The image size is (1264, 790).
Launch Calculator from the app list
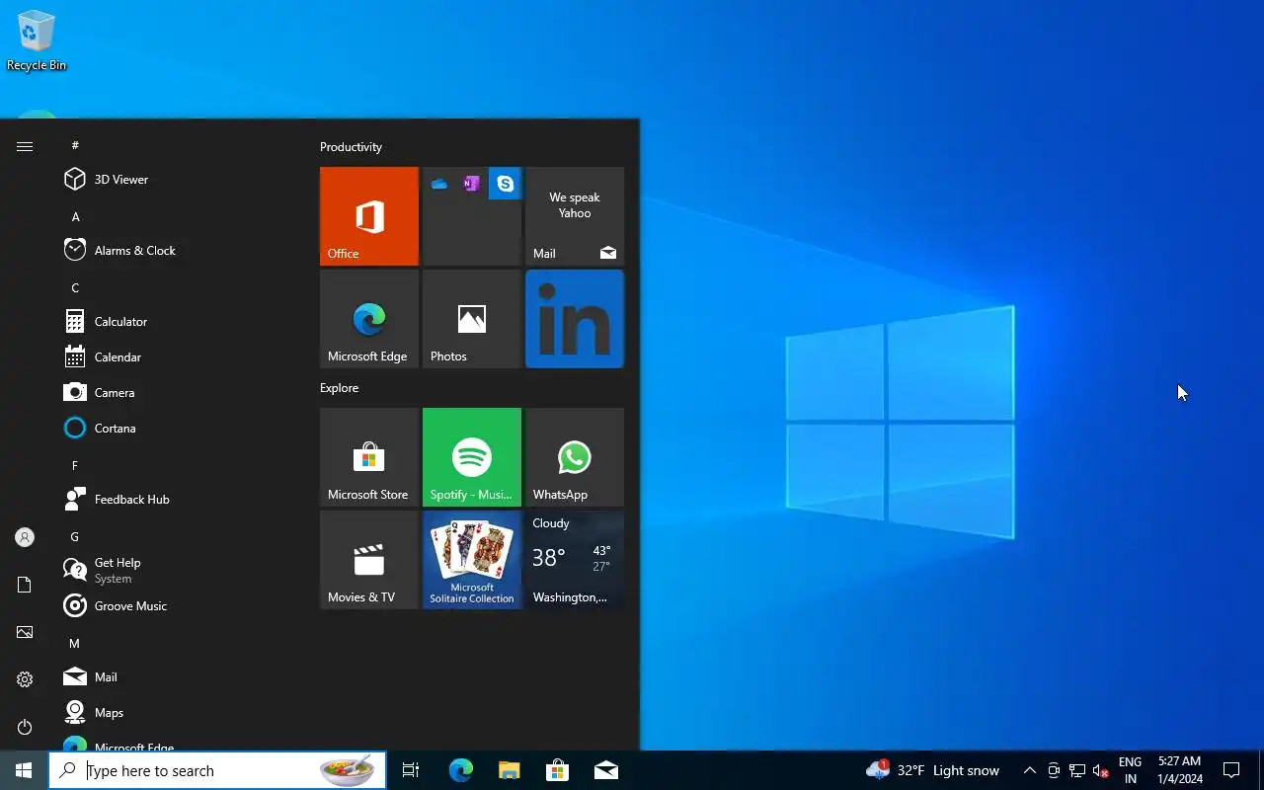pos(178,322)
